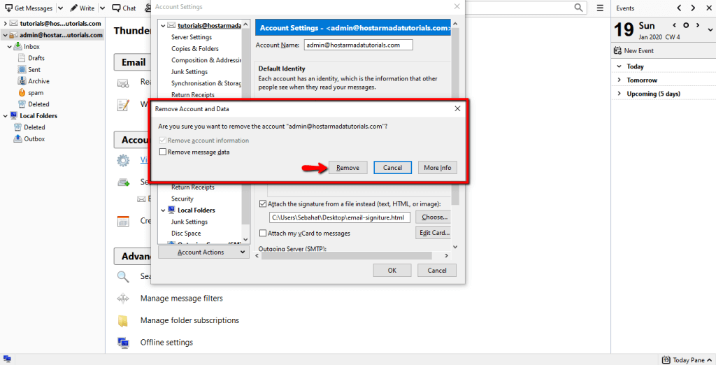Click horizontal scrollbar right arrow in settings
This screenshot has width=716, height=365.
(x=447, y=256)
